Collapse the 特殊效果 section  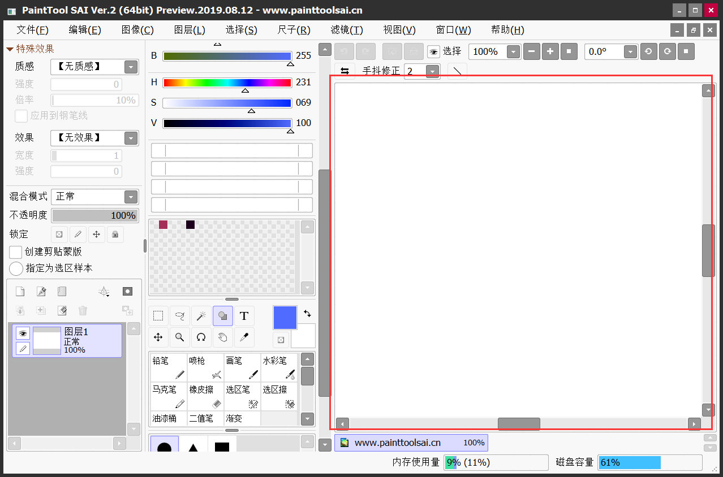tap(10, 49)
